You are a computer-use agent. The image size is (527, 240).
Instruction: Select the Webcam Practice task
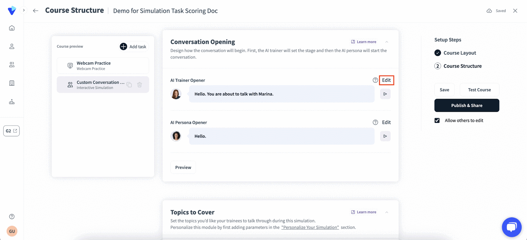tap(103, 66)
